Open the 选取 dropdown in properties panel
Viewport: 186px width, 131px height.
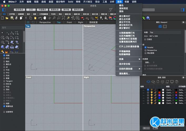150,62
